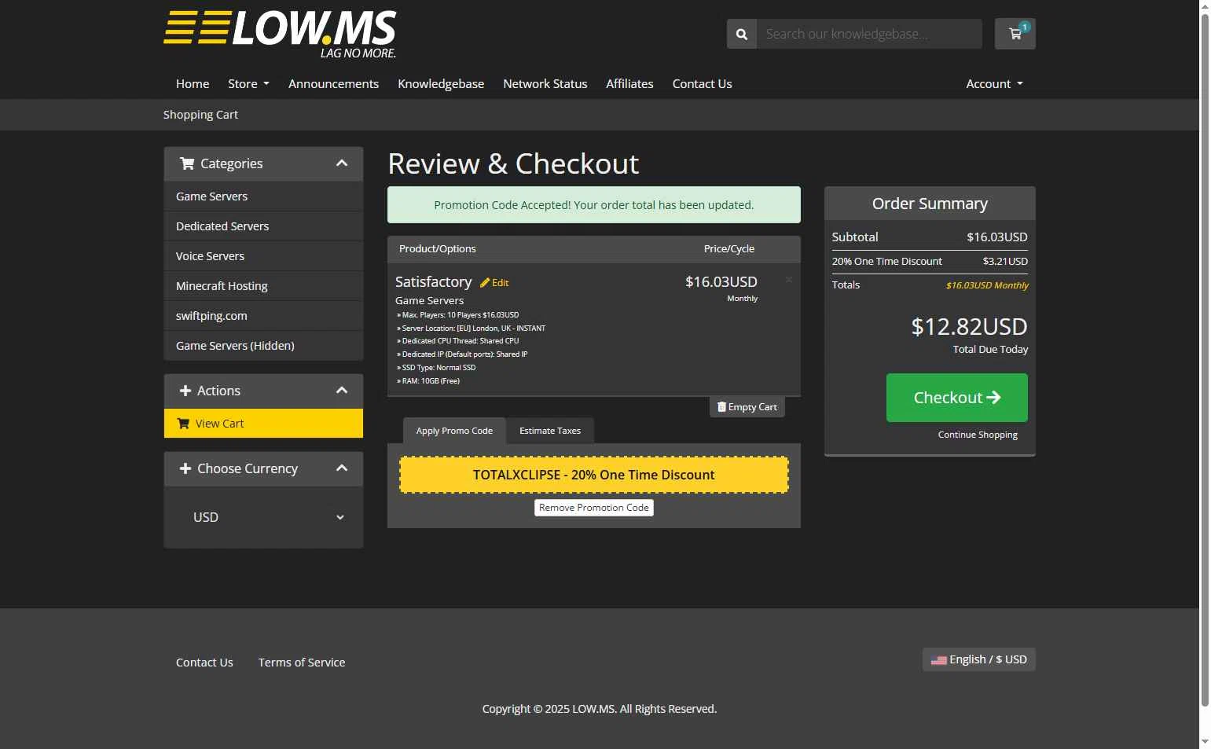Collapse the Categories panel chevron
This screenshot has width=1211, height=749.
tap(342, 163)
